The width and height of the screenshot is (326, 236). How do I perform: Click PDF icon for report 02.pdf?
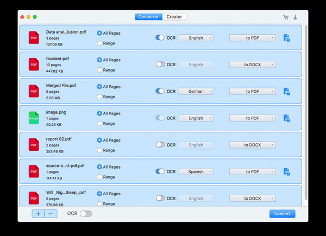click(x=34, y=145)
